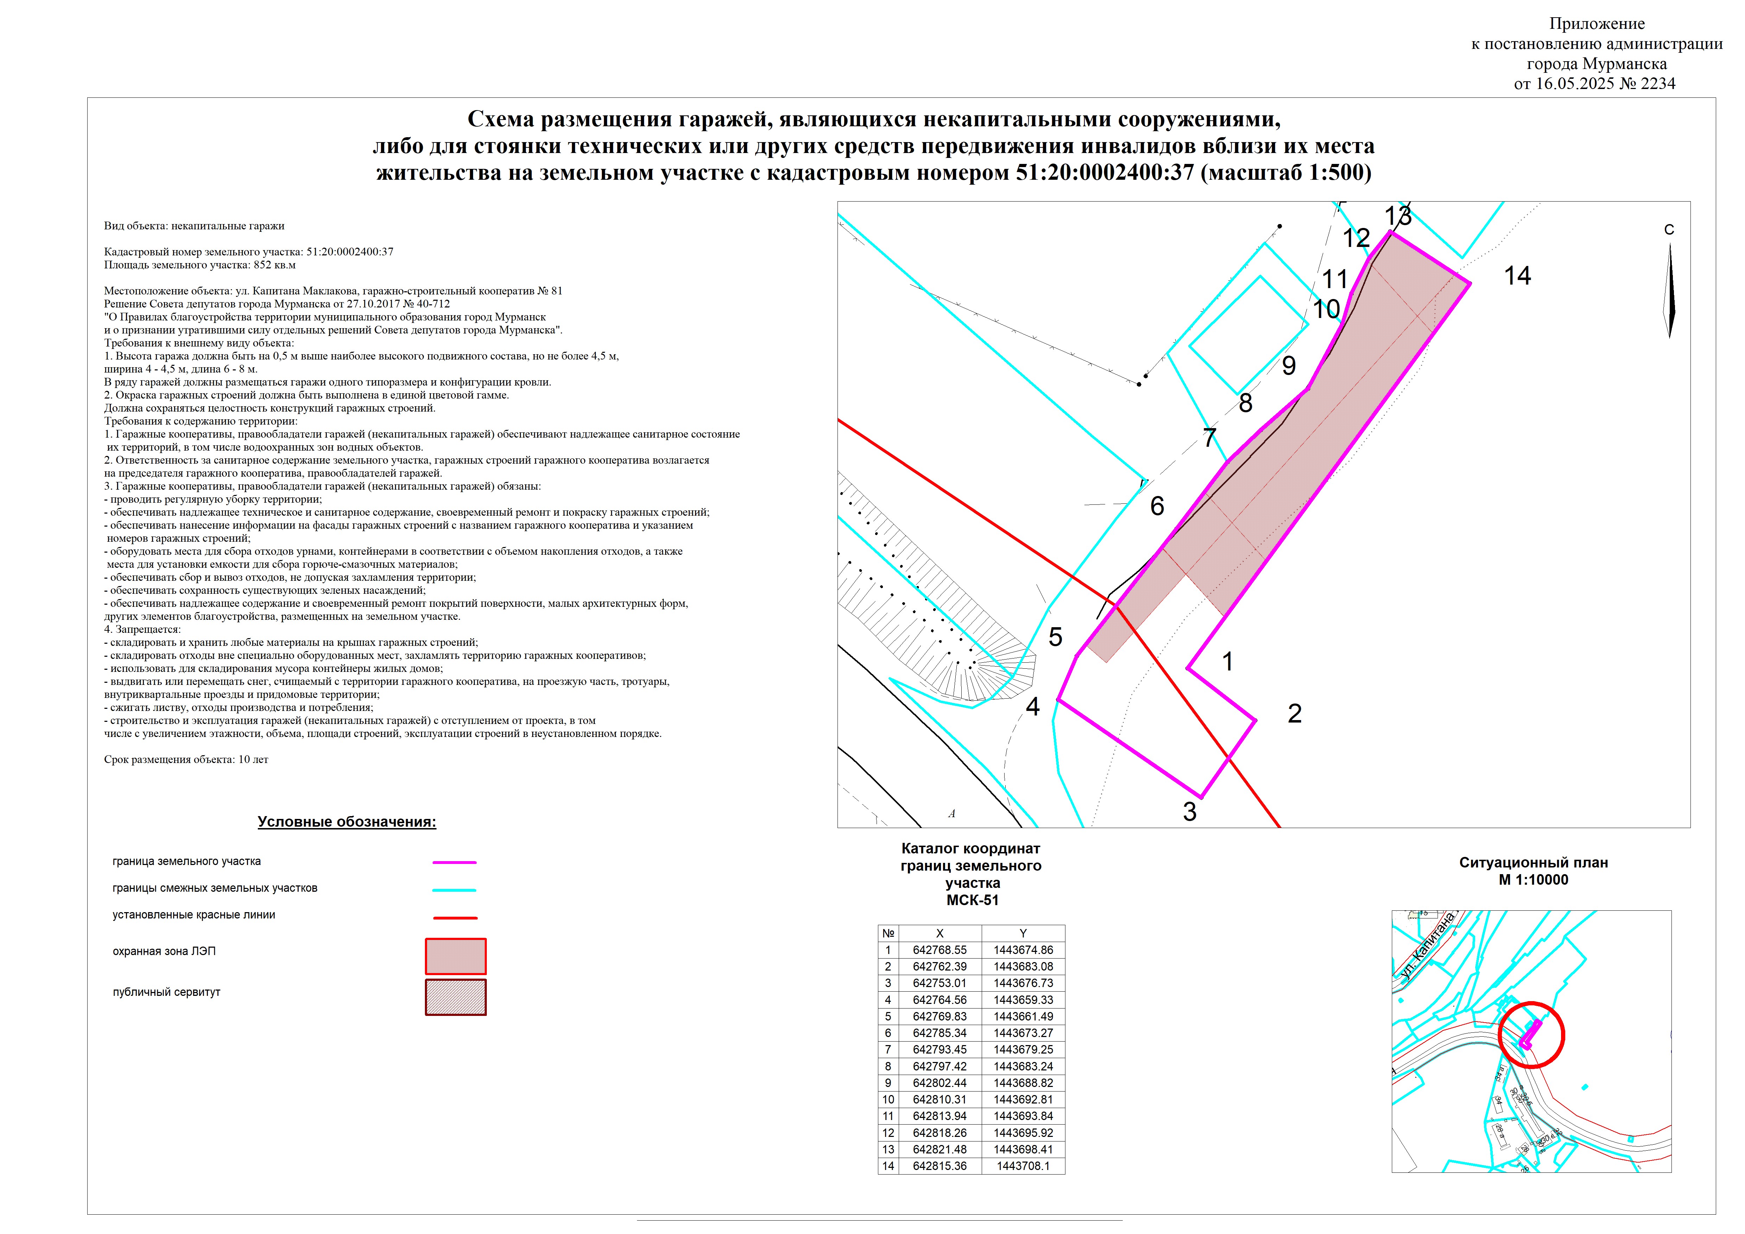Click the hatched public servitude swatch
This screenshot has height=1234, width=1745.
click(x=455, y=998)
